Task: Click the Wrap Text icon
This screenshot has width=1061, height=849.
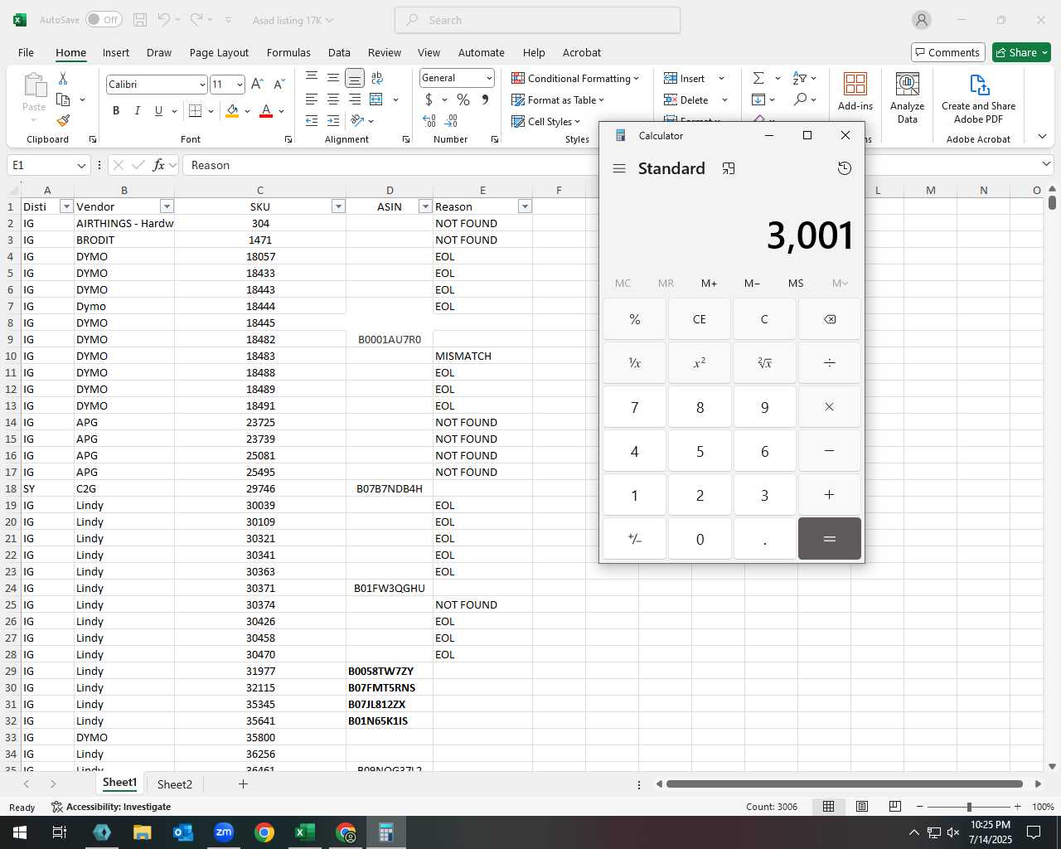Action: [377, 78]
